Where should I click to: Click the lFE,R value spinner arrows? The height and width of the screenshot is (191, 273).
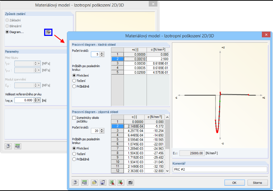36,100
